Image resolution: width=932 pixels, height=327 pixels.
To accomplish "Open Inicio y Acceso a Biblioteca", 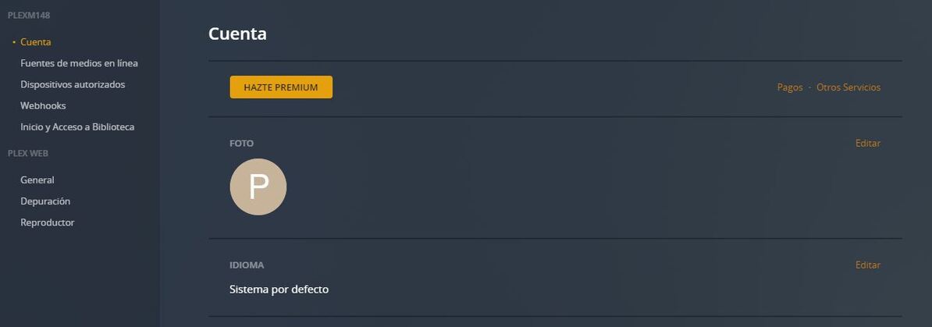I will click(x=77, y=126).
